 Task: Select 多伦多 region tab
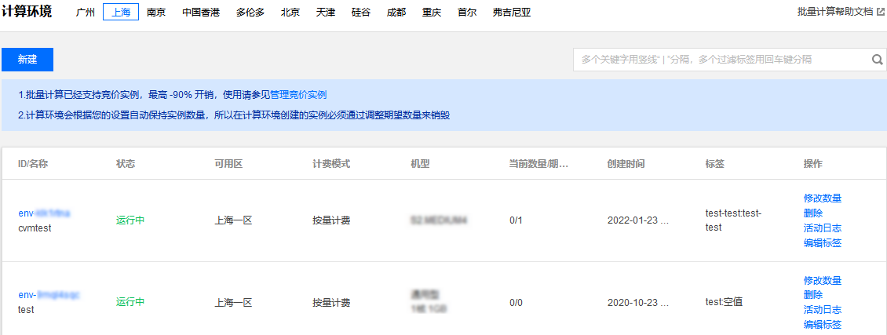[250, 12]
